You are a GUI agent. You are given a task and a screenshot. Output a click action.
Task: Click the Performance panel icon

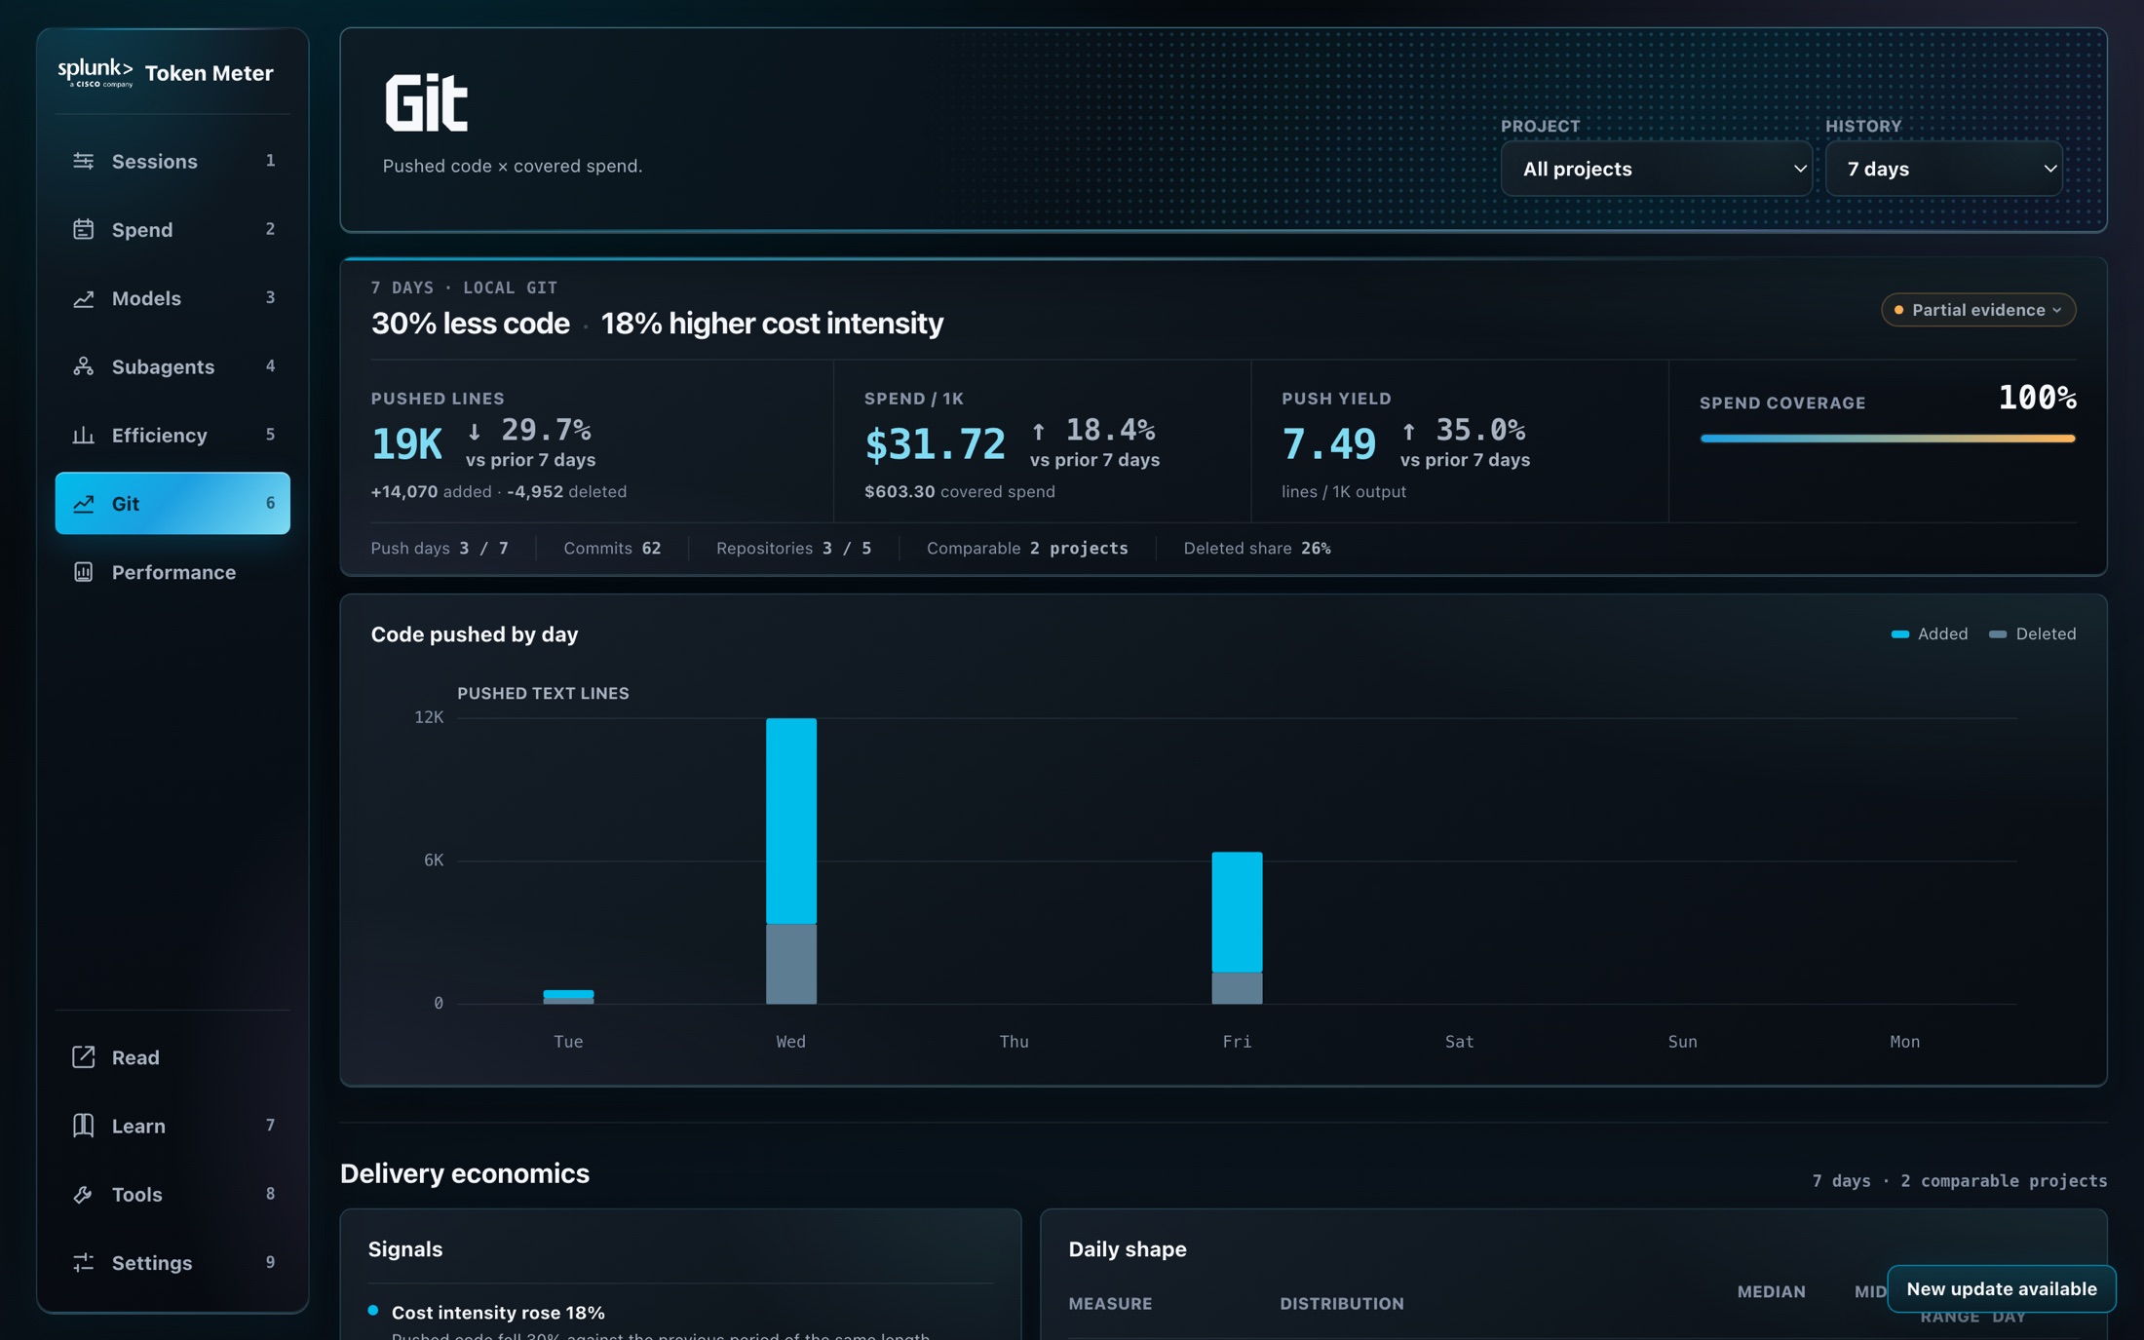pyautogui.click(x=83, y=572)
